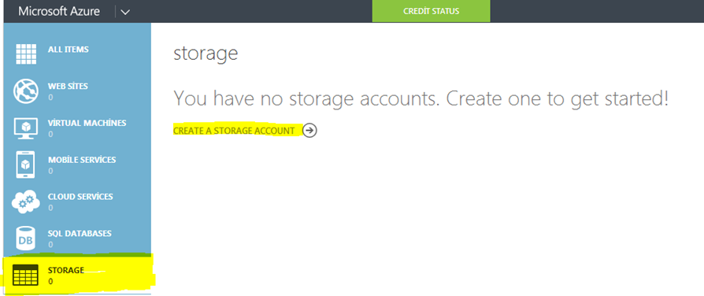Choose WEB SITES label in sidebar
The height and width of the screenshot is (296, 704).
pyautogui.click(x=68, y=86)
